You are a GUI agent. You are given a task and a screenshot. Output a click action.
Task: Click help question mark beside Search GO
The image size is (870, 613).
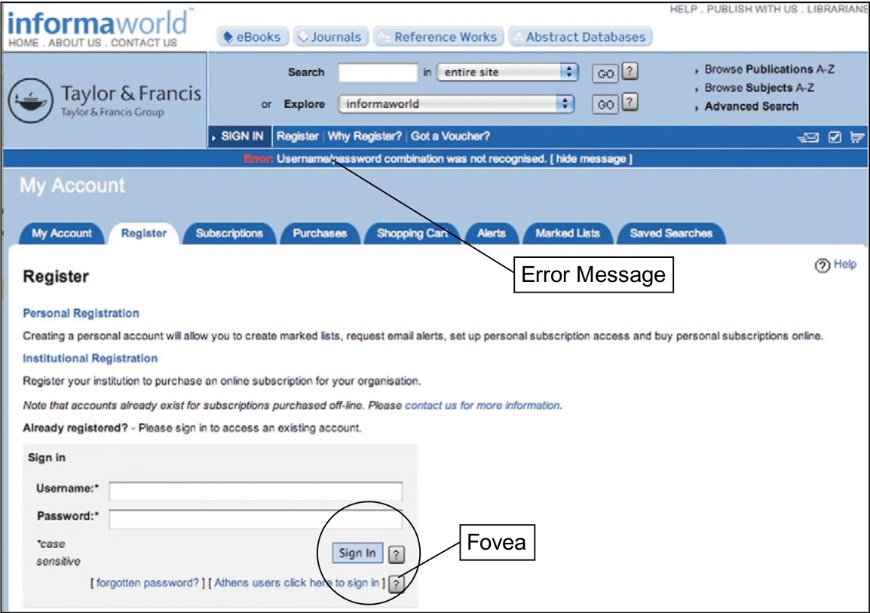point(630,72)
